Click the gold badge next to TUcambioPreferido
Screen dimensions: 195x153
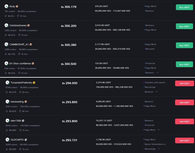click(x=34, y=82)
